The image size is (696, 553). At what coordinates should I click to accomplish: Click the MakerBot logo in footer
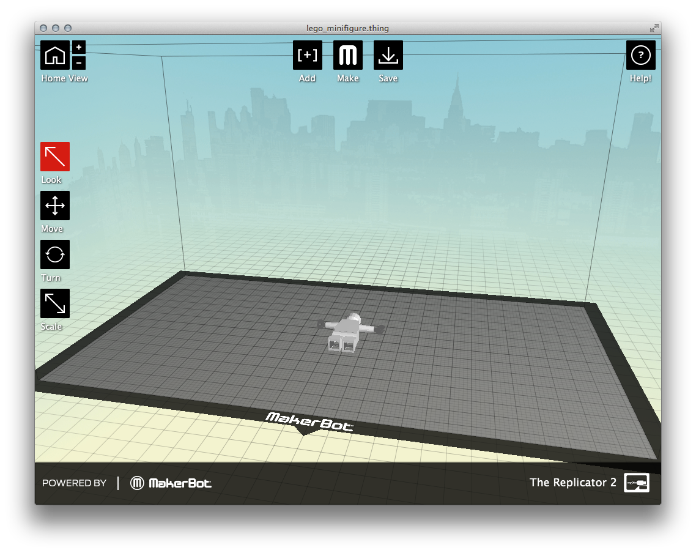tap(171, 483)
